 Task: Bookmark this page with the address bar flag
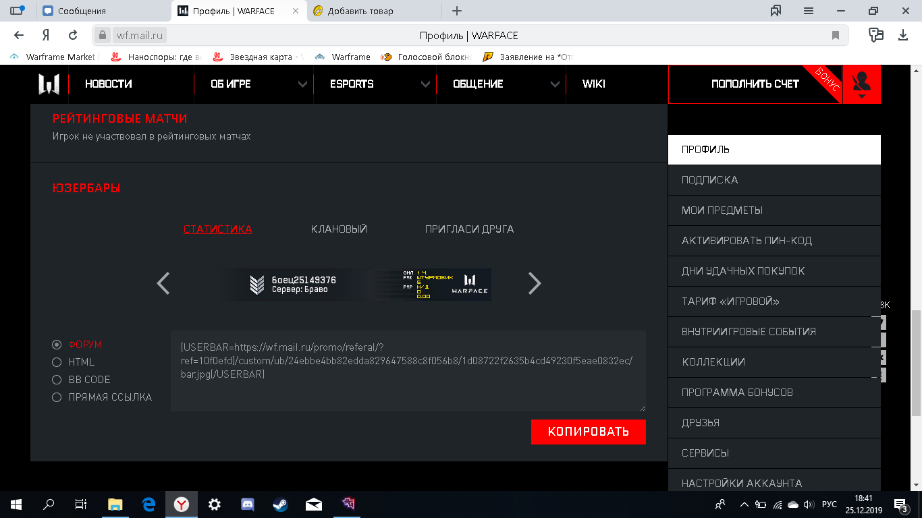pyautogui.click(x=836, y=35)
